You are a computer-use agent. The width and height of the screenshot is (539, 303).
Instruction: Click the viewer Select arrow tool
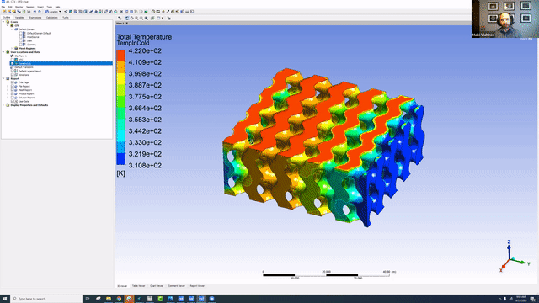pyautogui.click(x=120, y=18)
